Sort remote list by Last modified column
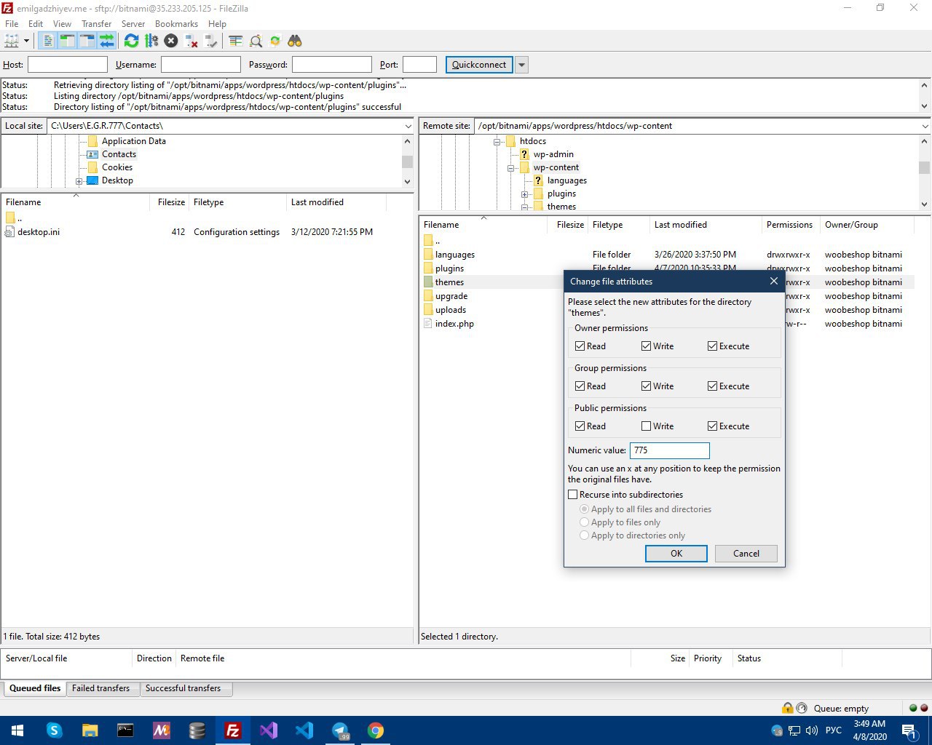The image size is (932, 745). pyautogui.click(x=705, y=225)
